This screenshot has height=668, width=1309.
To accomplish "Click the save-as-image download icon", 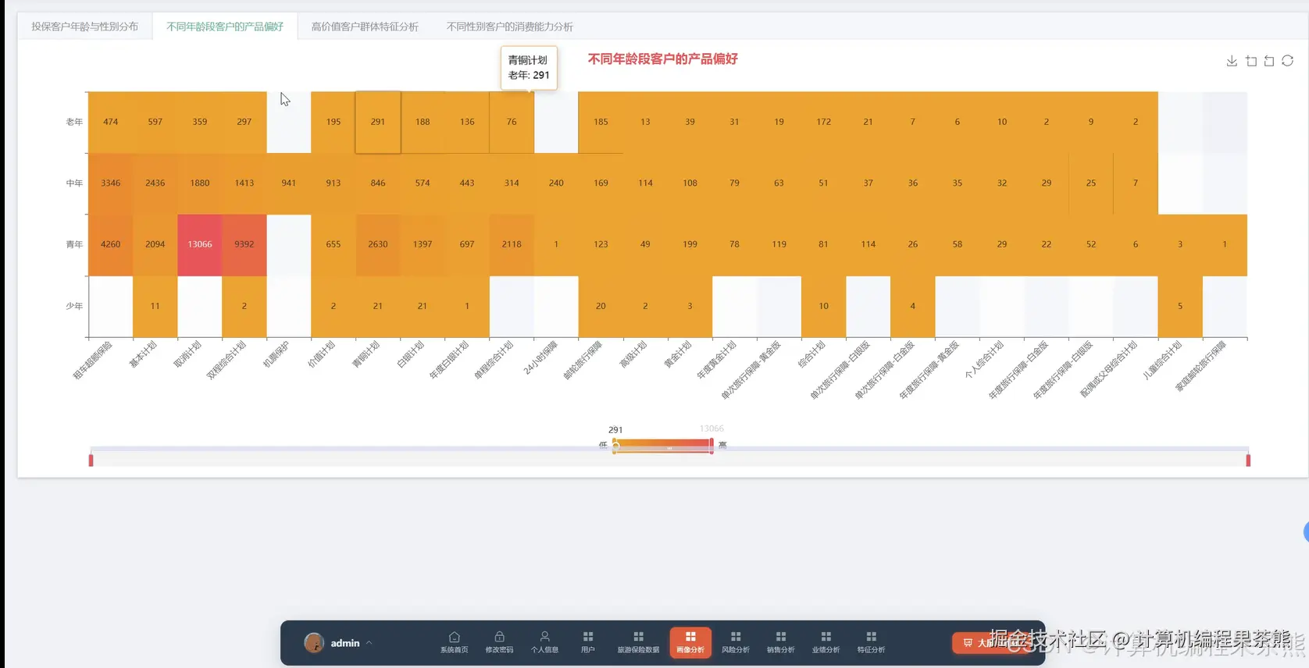I will tap(1232, 61).
